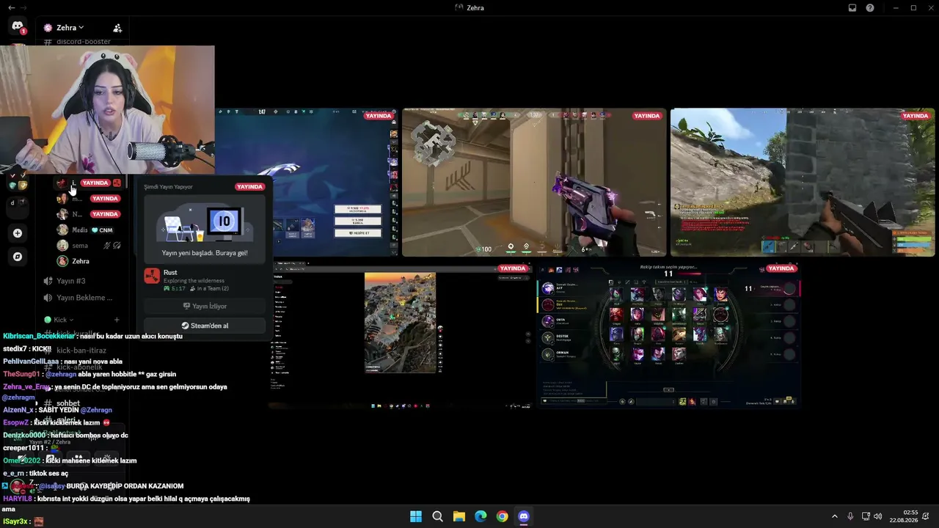Click chat username EsopwZ
The width and height of the screenshot is (939, 528).
15,422
